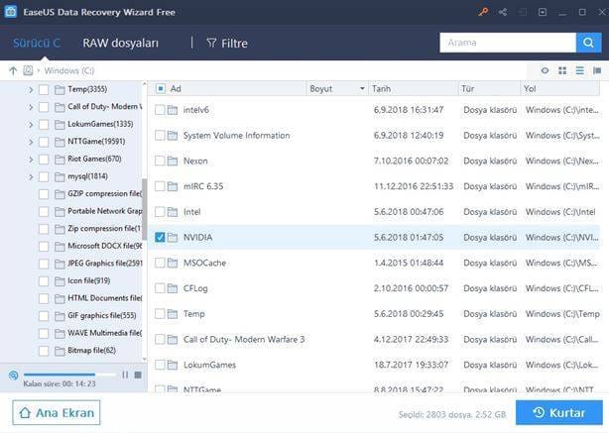
Task: Click the NVIDIA folder icon
Action: 173,237
